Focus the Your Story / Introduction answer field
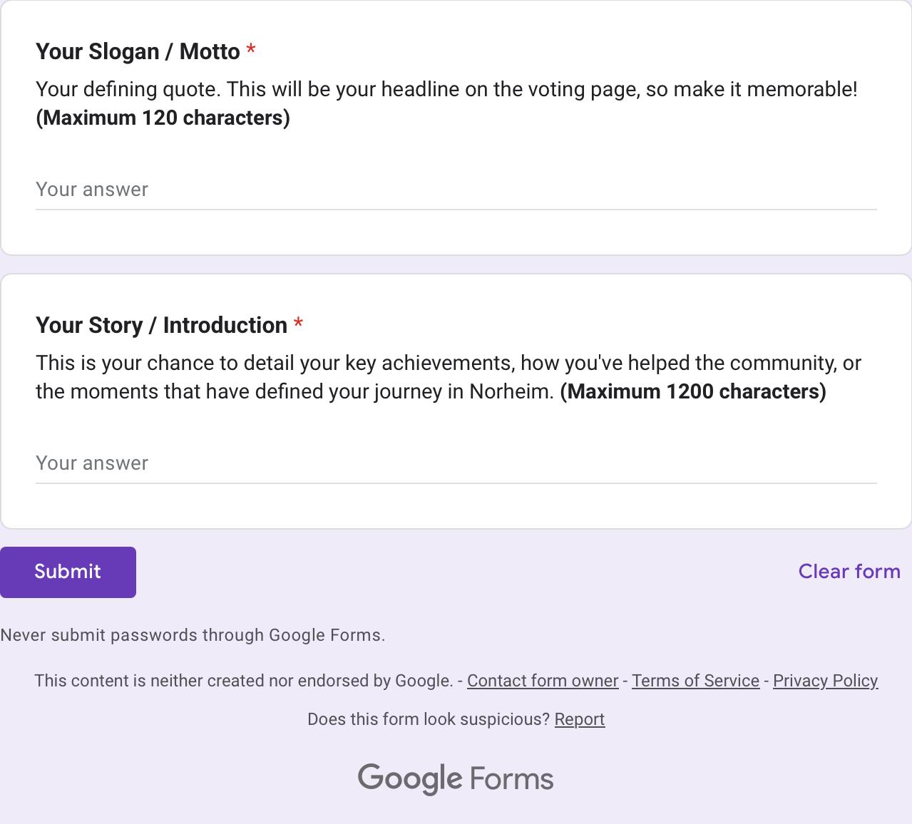Viewport: 912px width, 824px height. tap(456, 463)
